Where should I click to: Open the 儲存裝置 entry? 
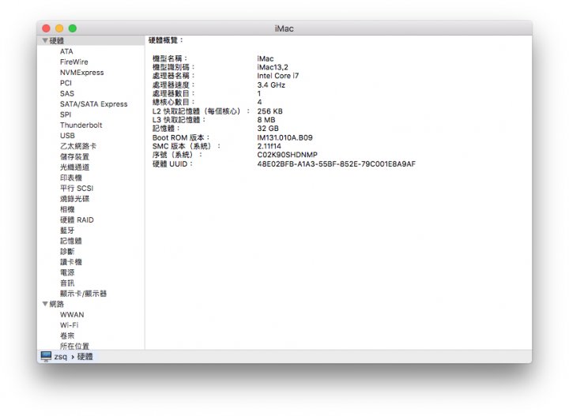74,156
